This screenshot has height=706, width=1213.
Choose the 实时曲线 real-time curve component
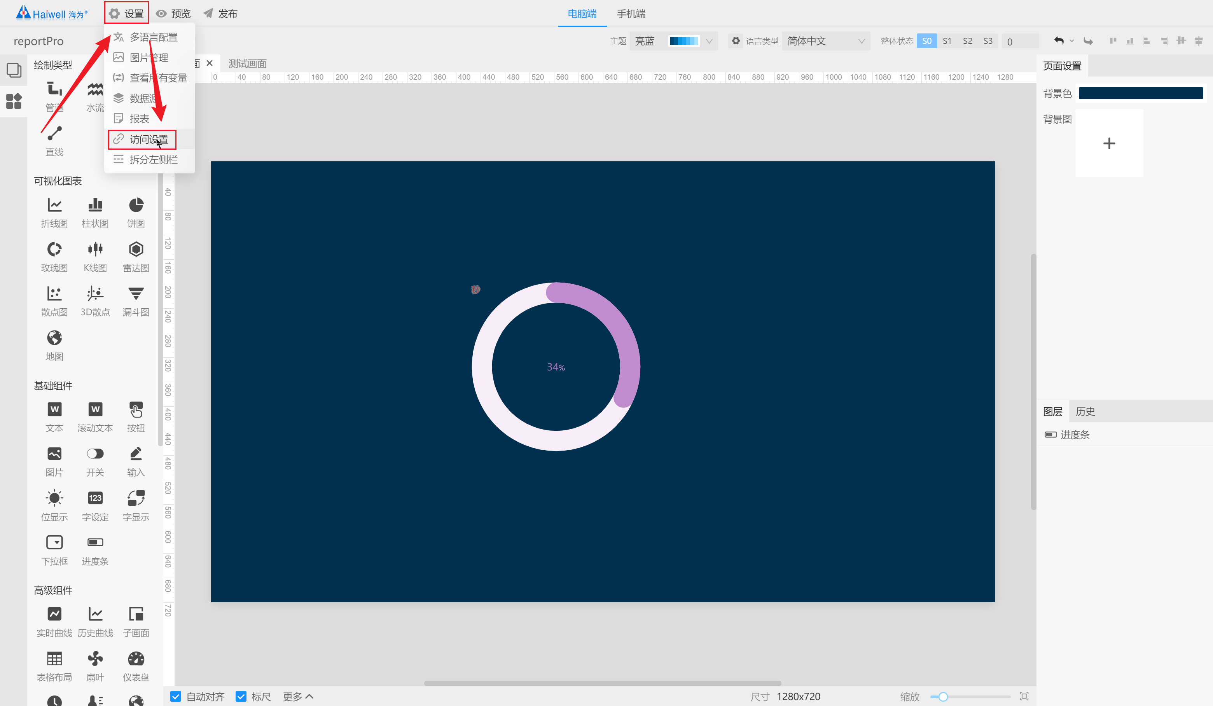(x=54, y=622)
